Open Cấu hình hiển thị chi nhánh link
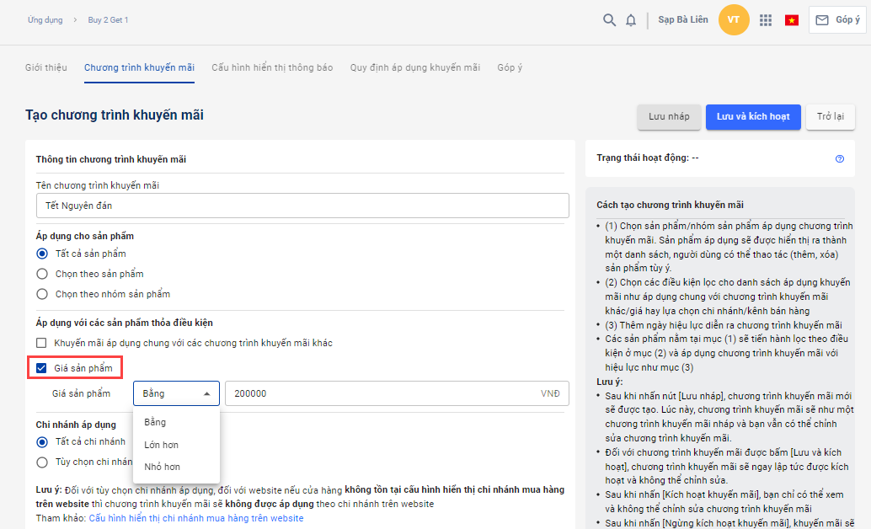Image resolution: width=871 pixels, height=529 pixels. pos(196,518)
